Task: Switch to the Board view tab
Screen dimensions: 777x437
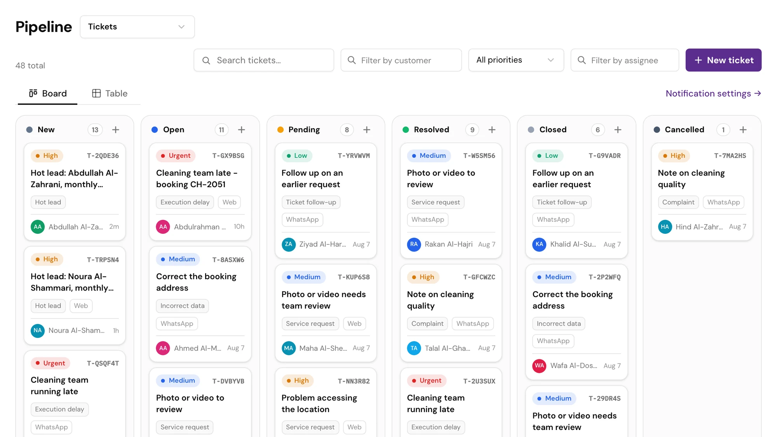Action: tap(48, 94)
